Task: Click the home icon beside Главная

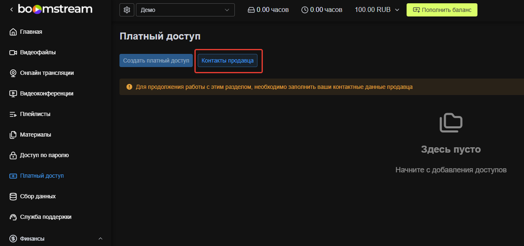Action: (x=13, y=32)
